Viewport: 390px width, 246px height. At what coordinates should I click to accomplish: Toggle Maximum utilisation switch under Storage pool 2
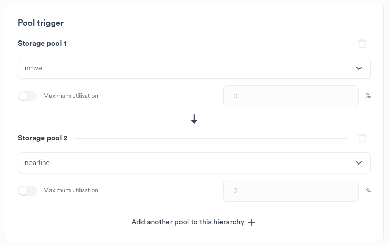[x=27, y=191]
